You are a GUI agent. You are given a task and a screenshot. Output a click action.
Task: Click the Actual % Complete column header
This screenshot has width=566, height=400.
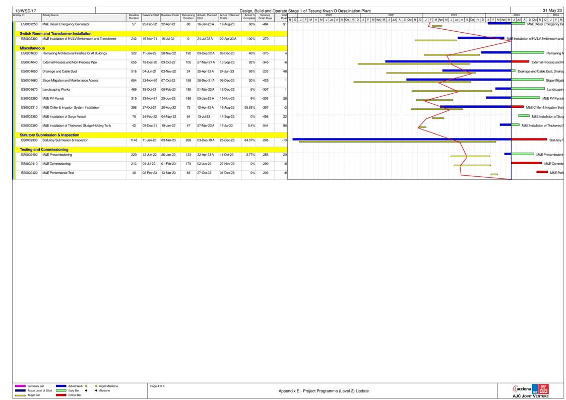[x=249, y=17]
